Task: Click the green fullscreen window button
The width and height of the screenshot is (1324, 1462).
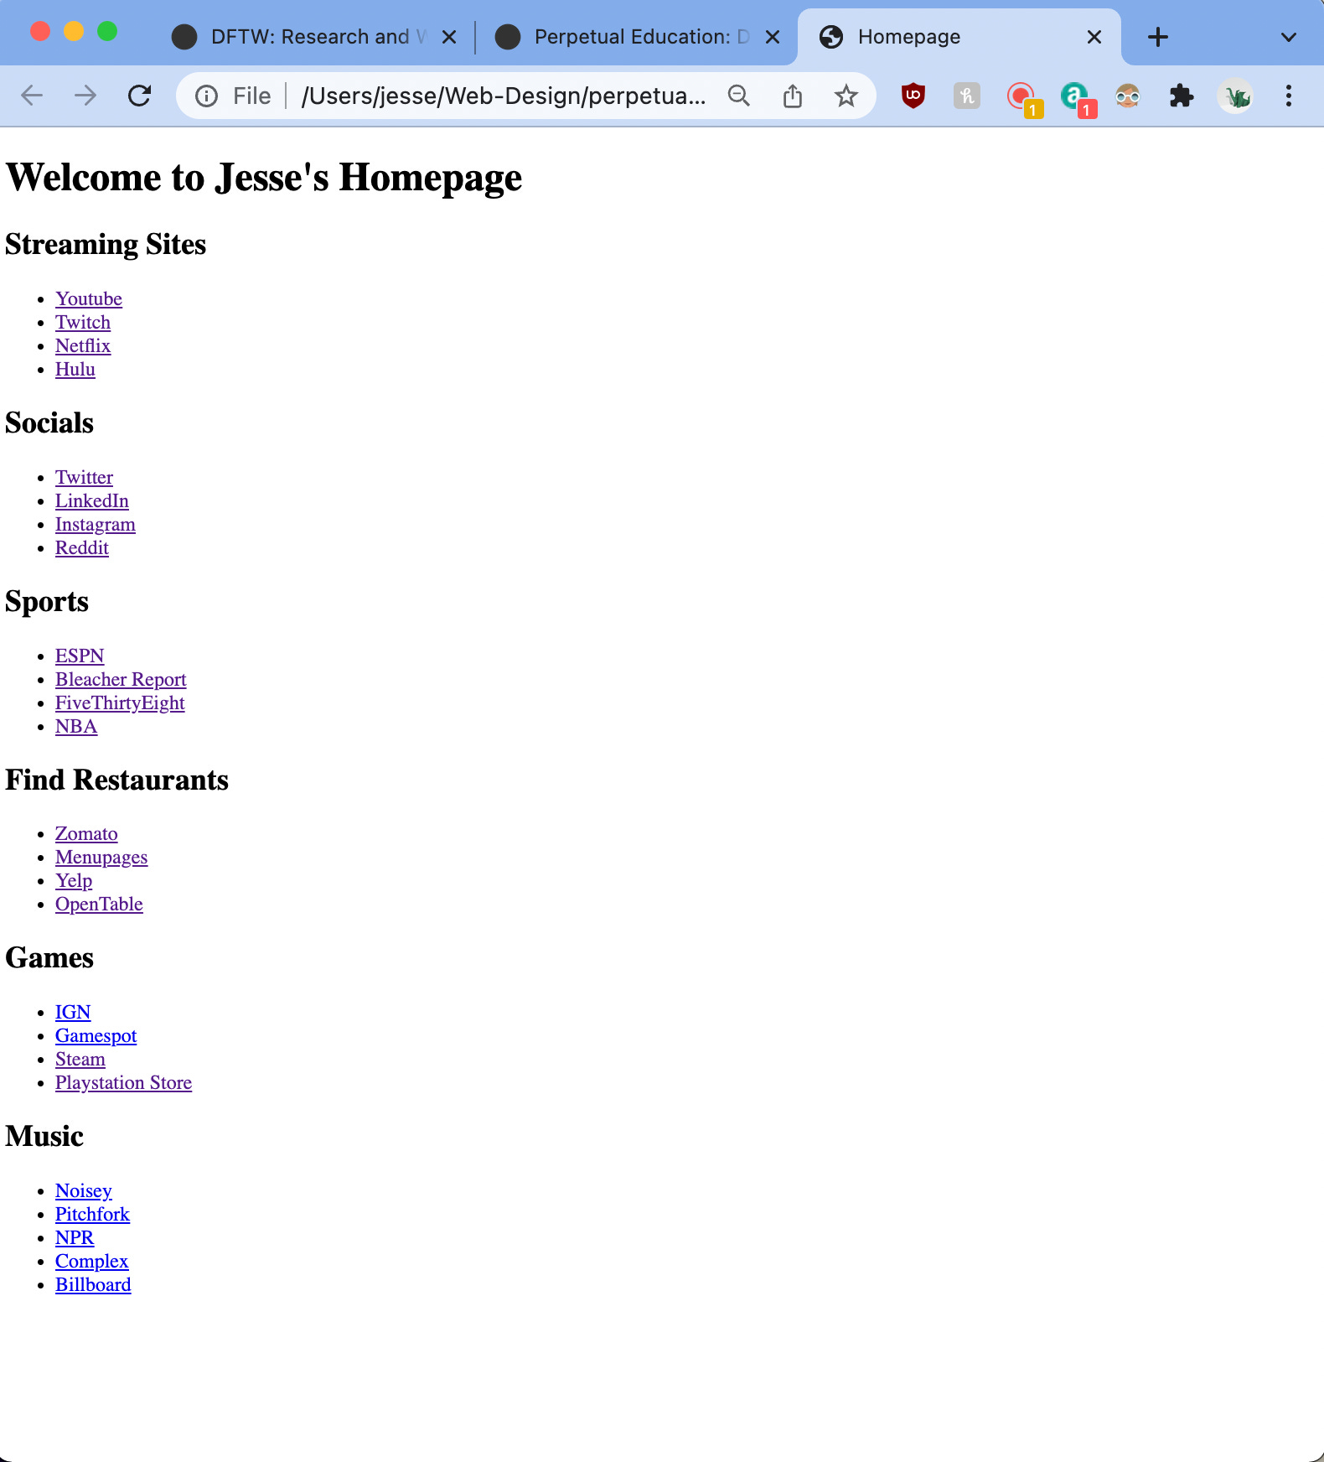Action: pos(107,31)
